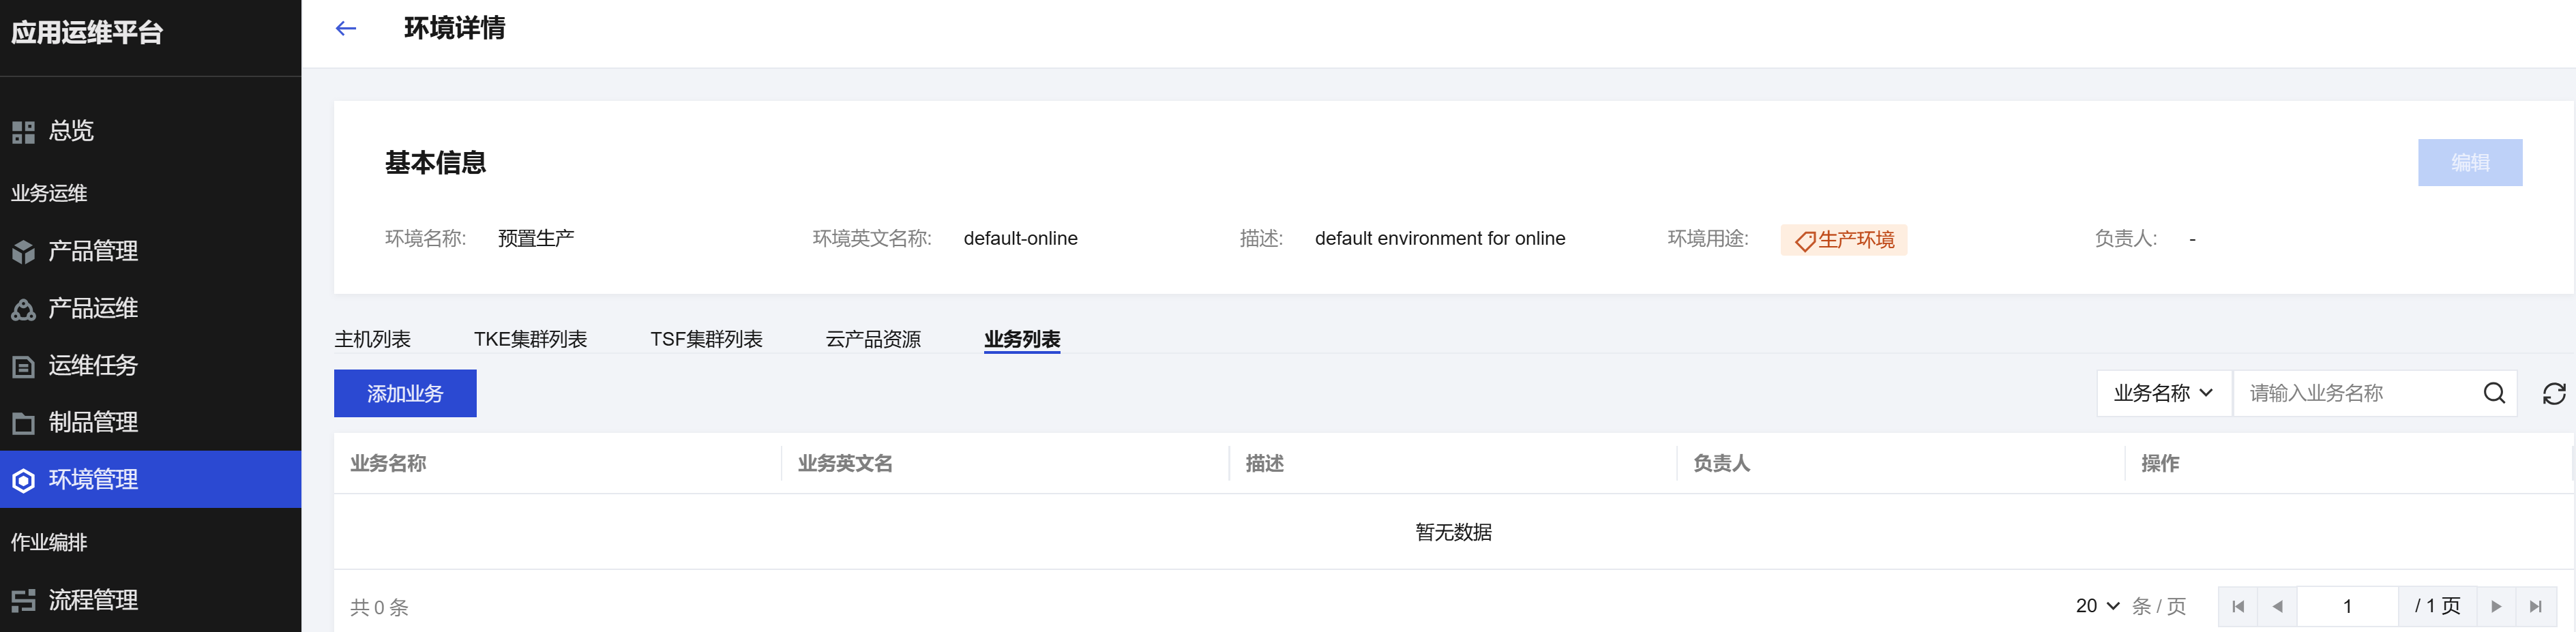2576x632 pixels.
Task: Click the back arrow icon
Action: coord(346,29)
